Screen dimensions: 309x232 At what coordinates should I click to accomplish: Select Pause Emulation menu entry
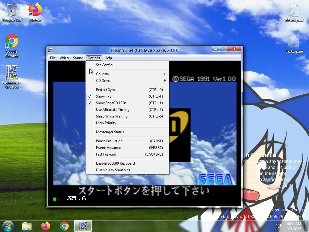pyautogui.click(x=127, y=141)
